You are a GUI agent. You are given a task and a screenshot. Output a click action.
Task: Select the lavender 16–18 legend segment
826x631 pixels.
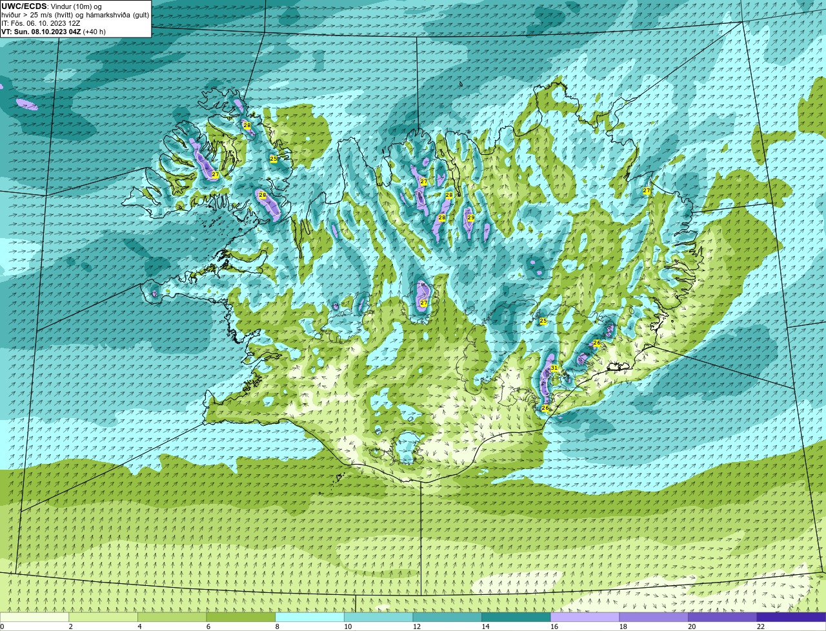(x=585, y=617)
